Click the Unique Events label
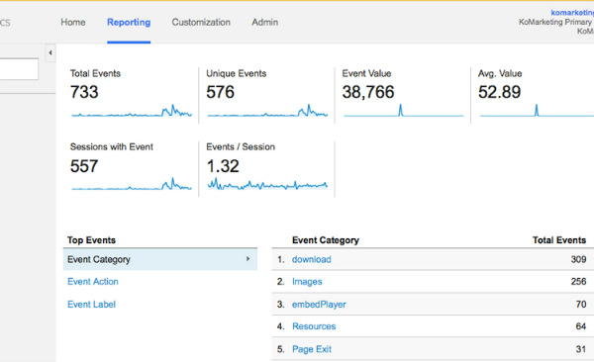Screen dimensions: 594x362 pyautogui.click(x=236, y=73)
